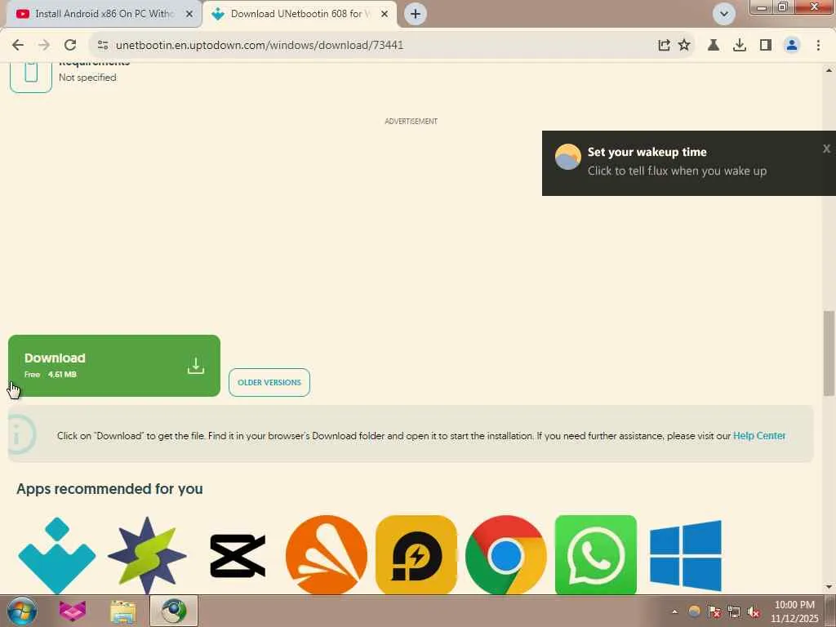Open the CapCut recommended app
The width and height of the screenshot is (836, 627).
click(238, 555)
